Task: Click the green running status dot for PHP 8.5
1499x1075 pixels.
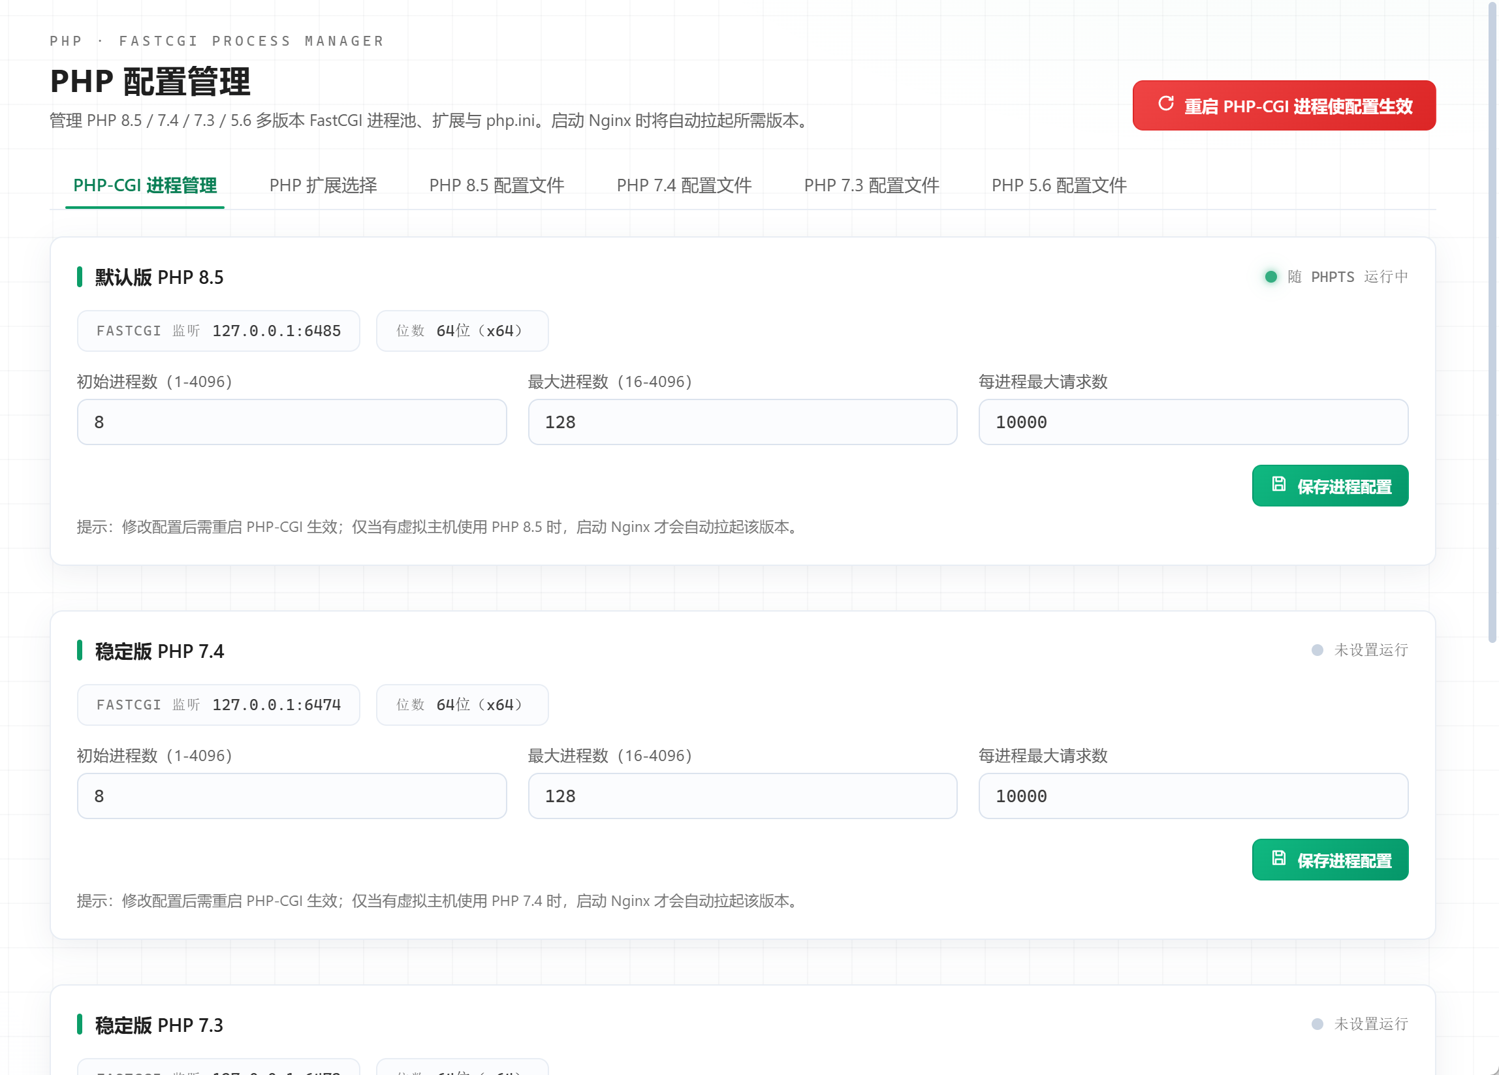Action: (1270, 277)
